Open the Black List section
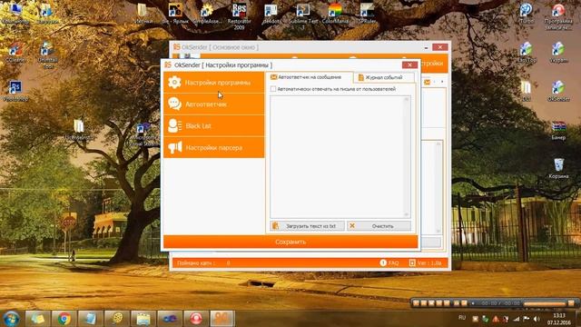The image size is (581, 327). pos(214,126)
